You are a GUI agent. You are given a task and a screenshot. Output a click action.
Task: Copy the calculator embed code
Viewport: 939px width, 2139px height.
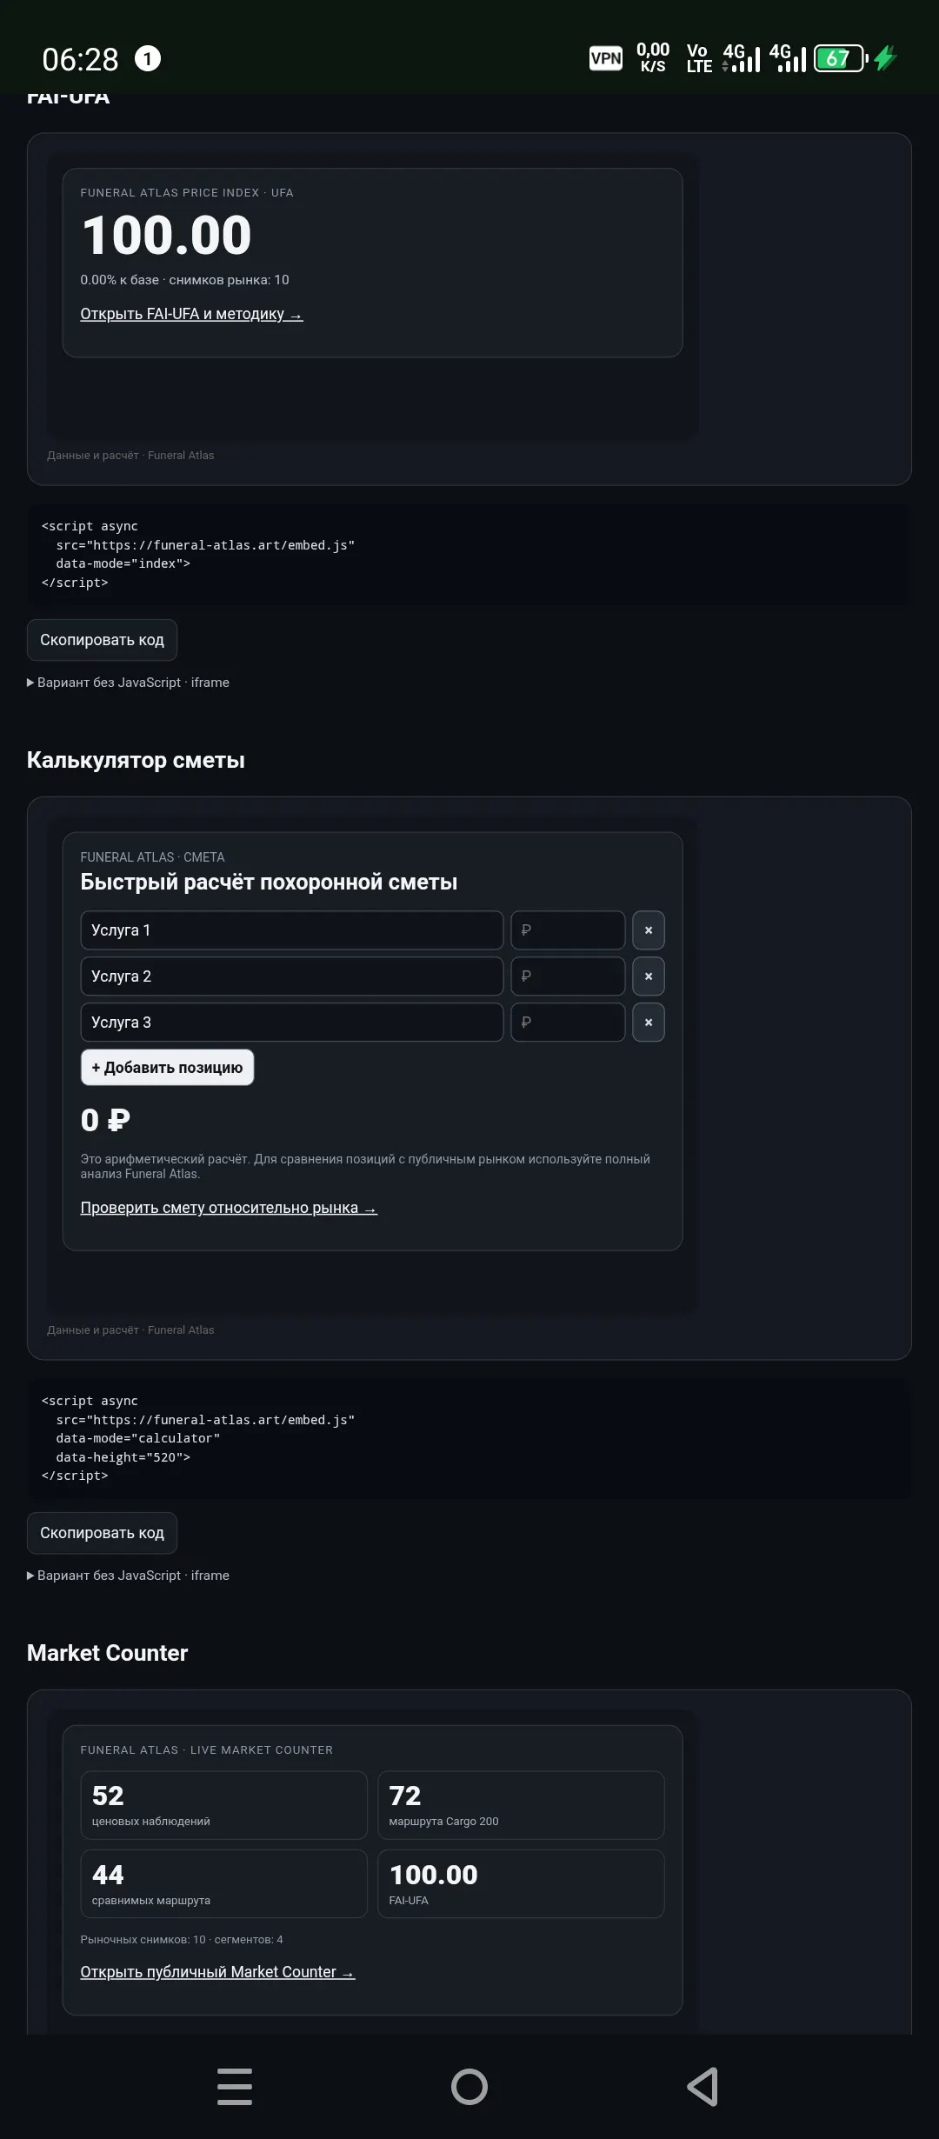pos(102,1533)
